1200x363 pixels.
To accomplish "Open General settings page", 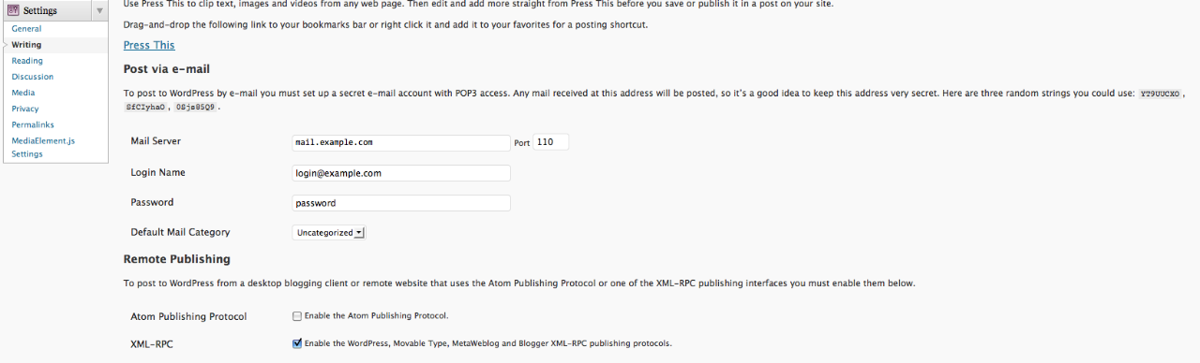I will click(x=26, y=29).
